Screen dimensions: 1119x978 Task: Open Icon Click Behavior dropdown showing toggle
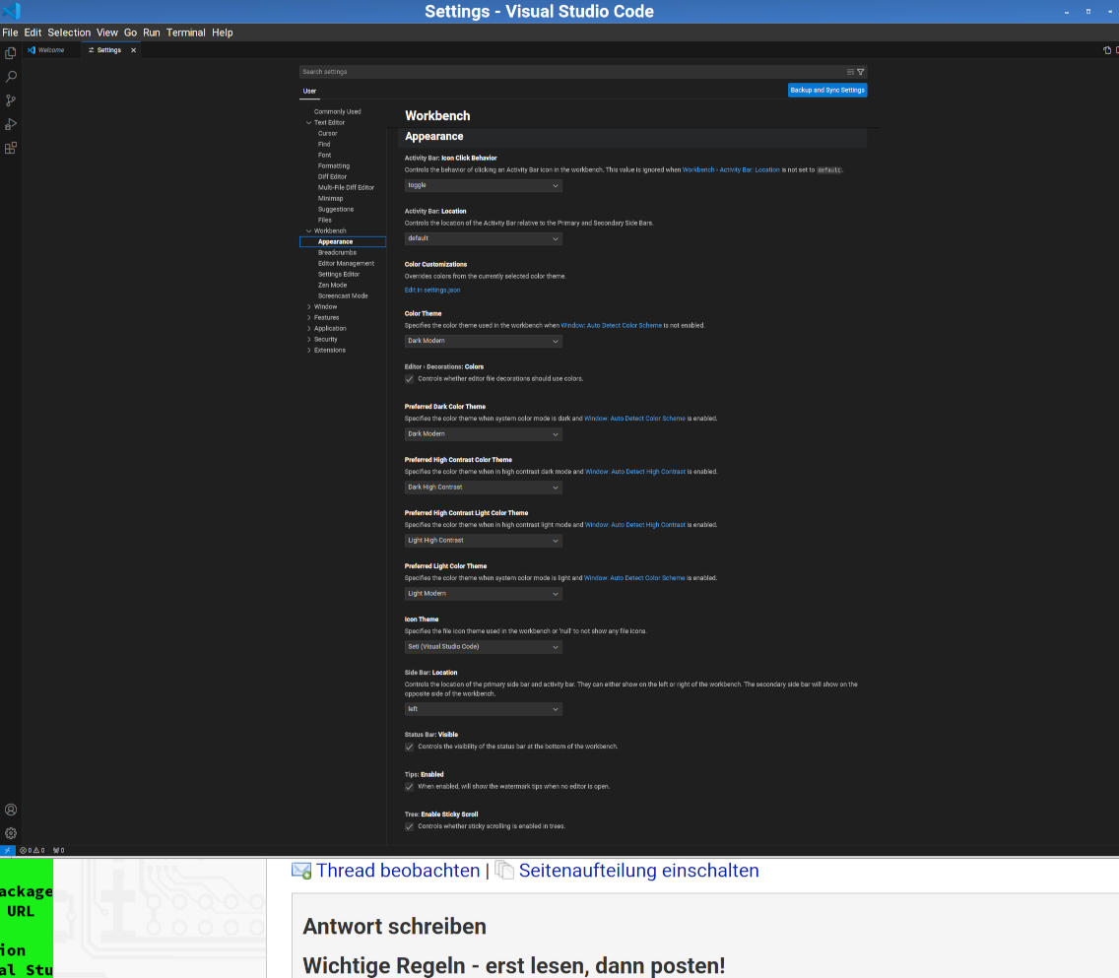[483, 185]
